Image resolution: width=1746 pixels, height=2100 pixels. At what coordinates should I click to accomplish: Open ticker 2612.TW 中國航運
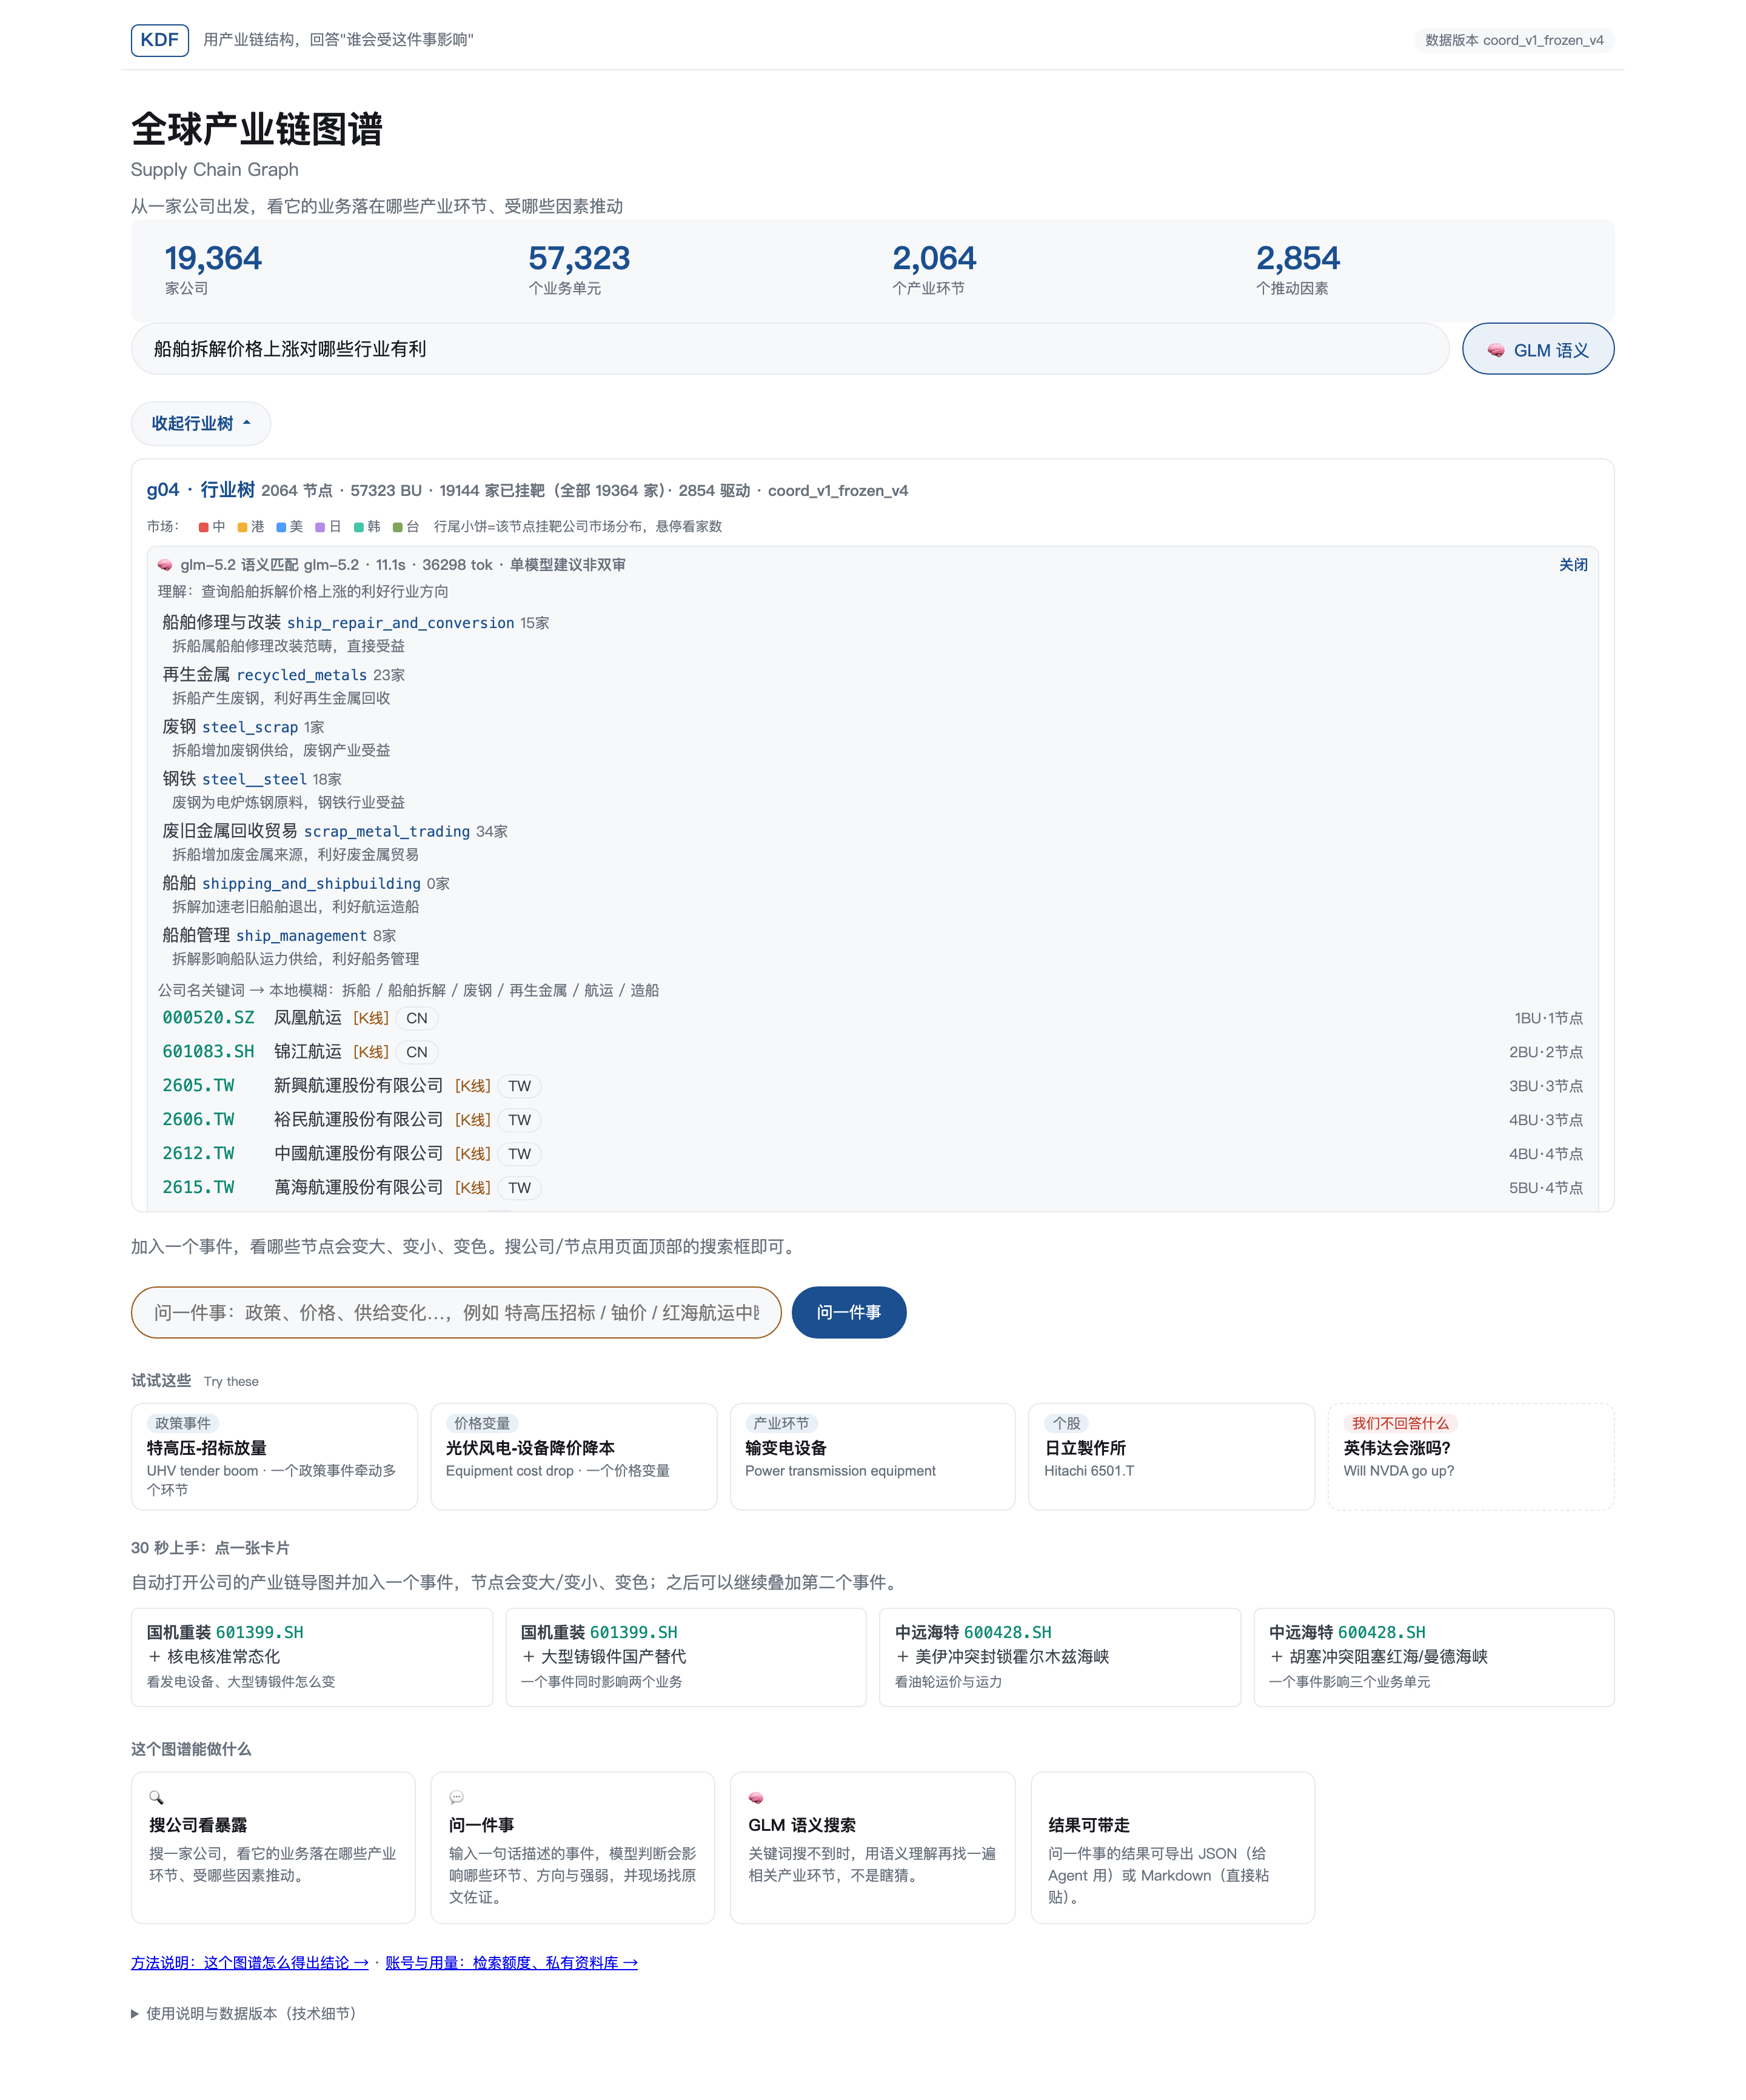pyautogui.click(x=198, y=1154)
